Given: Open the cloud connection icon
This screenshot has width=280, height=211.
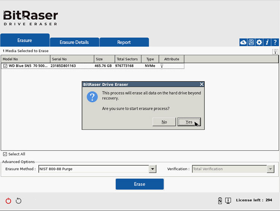Looking at the screenshot, I should click(x=243, y=42).
